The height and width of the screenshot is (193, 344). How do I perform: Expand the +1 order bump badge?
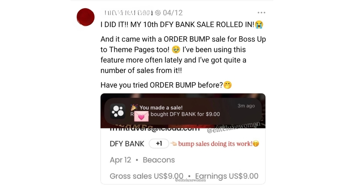tap(159, 143)
